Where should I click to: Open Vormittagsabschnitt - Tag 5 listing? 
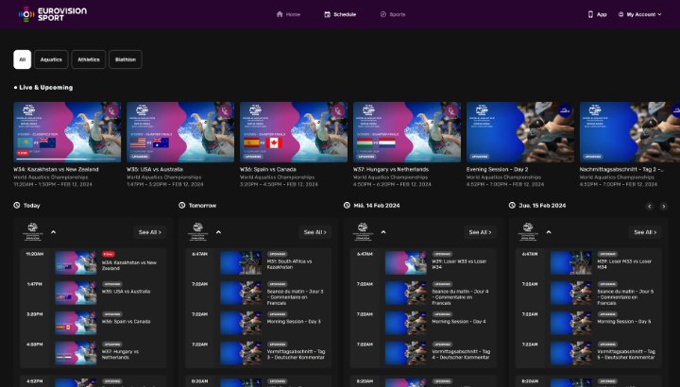[589, 353]
